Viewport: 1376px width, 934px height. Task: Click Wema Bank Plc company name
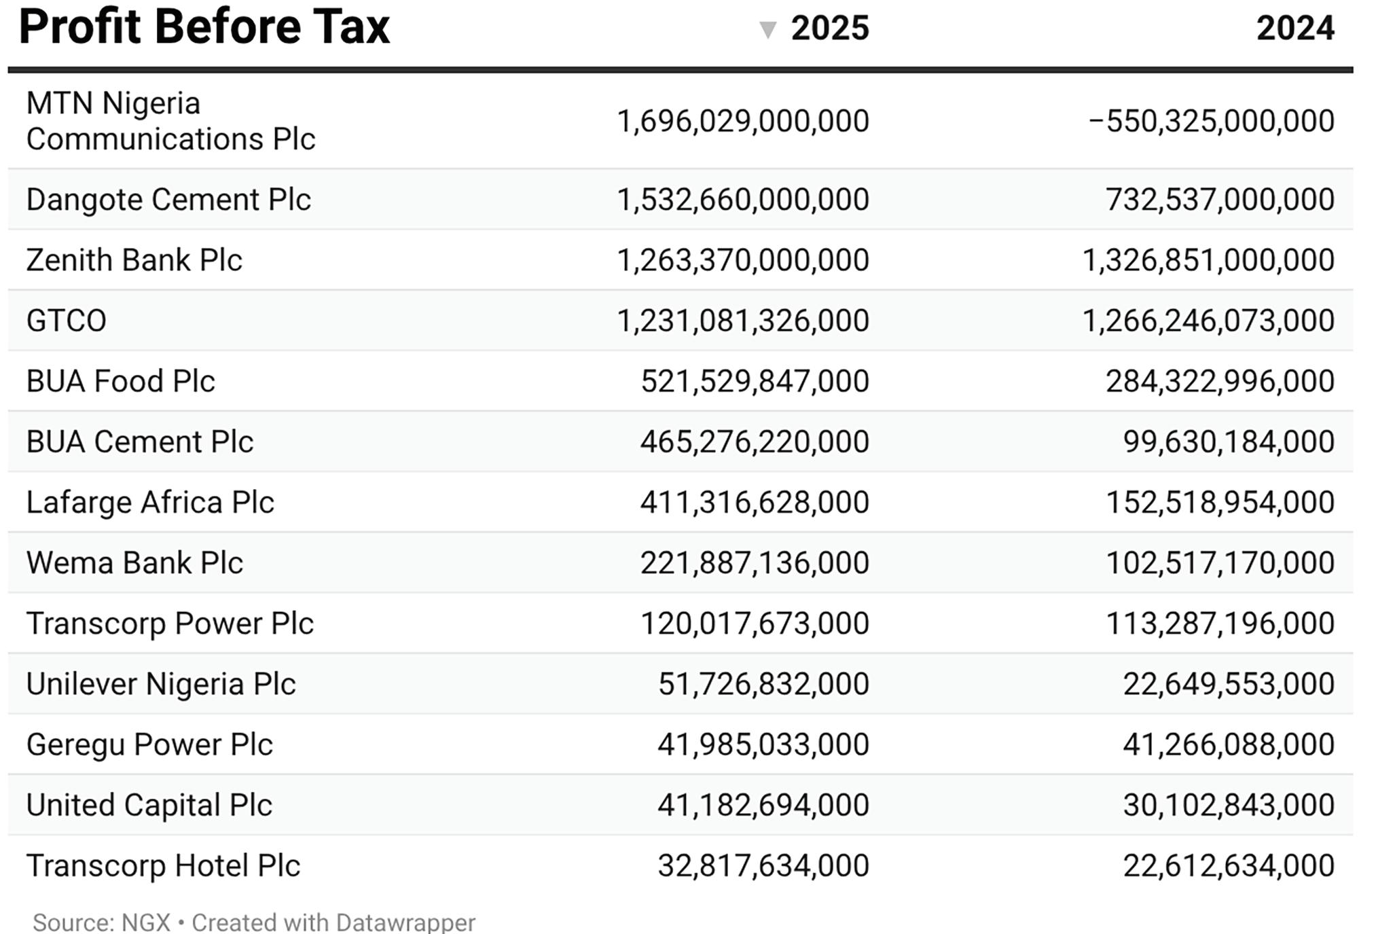tap(134, 563)
